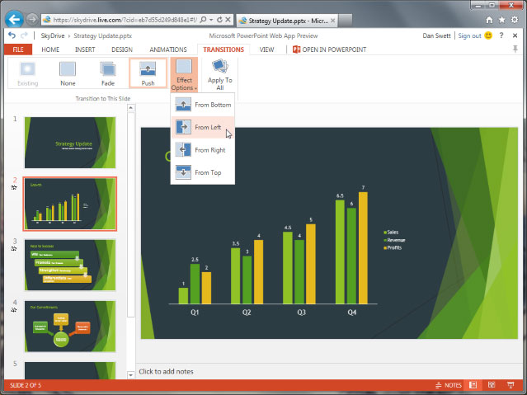Switch to Editing view icon in status bar
527x395 pixels.
coord(473,385)
